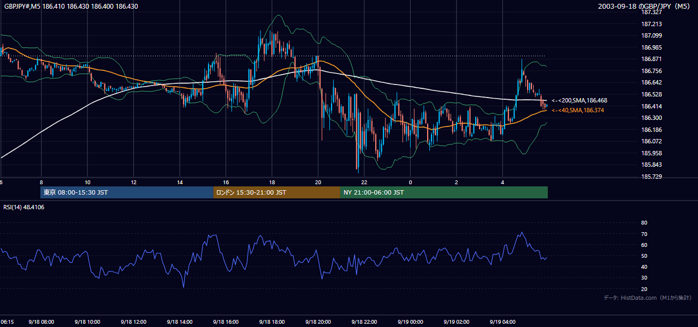698x327 pixels.
Task: Click RSI axis level 80
Action: [x=644, y=223]
